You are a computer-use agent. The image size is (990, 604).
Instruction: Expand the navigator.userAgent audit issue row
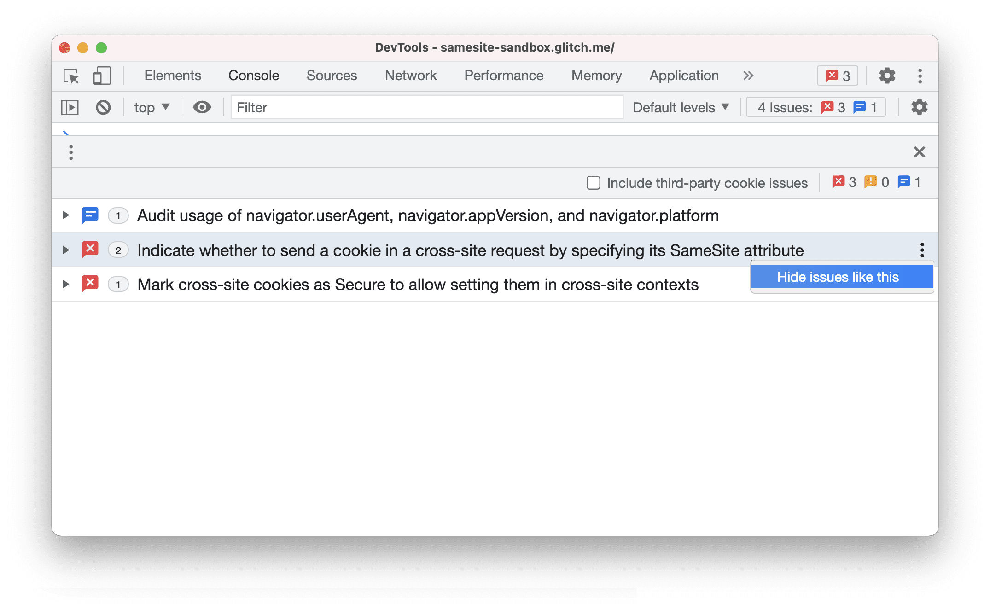(x=65, y=216)
